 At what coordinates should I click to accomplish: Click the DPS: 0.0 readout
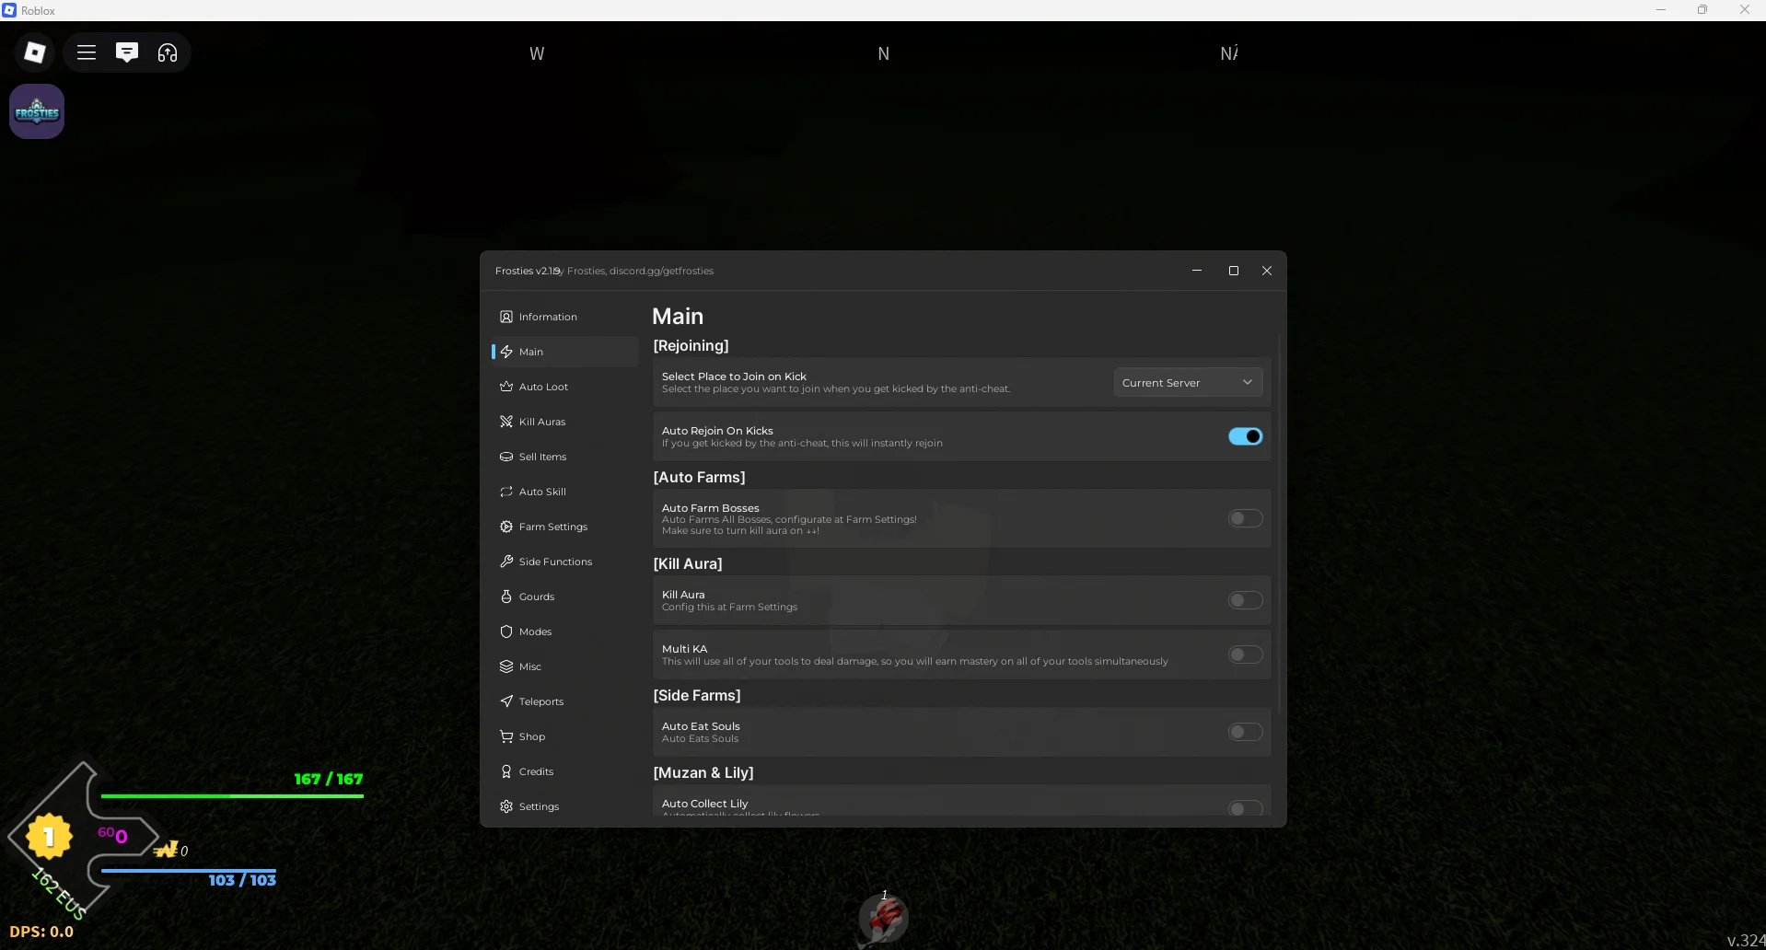41,932
